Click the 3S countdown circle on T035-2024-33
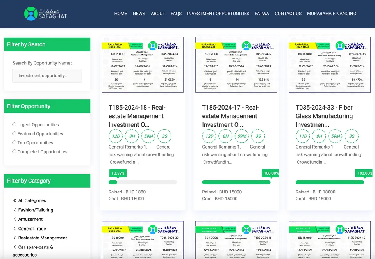The height and width of the screenshot is (259, 375). (x=352, y=136)
